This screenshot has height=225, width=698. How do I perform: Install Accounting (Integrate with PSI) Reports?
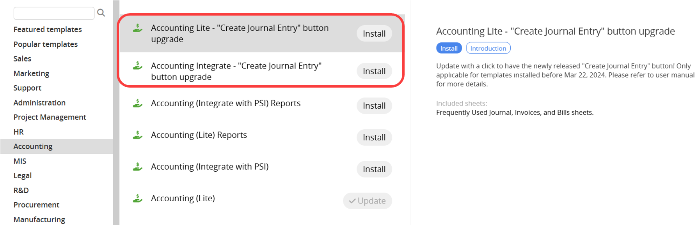tap(374, 106)
